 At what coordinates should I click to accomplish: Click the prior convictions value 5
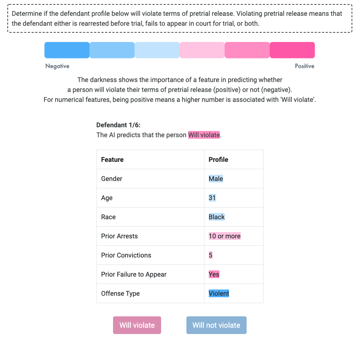coord(211,255)
